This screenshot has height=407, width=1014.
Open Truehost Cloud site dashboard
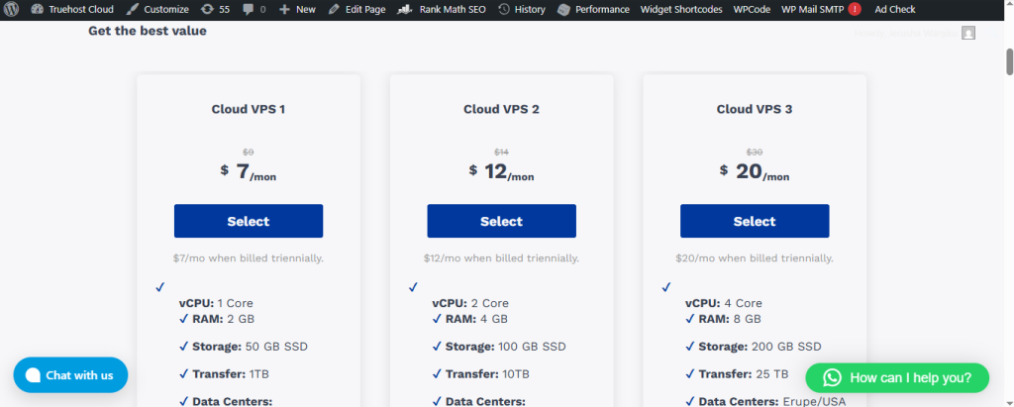tap(71, 10)
